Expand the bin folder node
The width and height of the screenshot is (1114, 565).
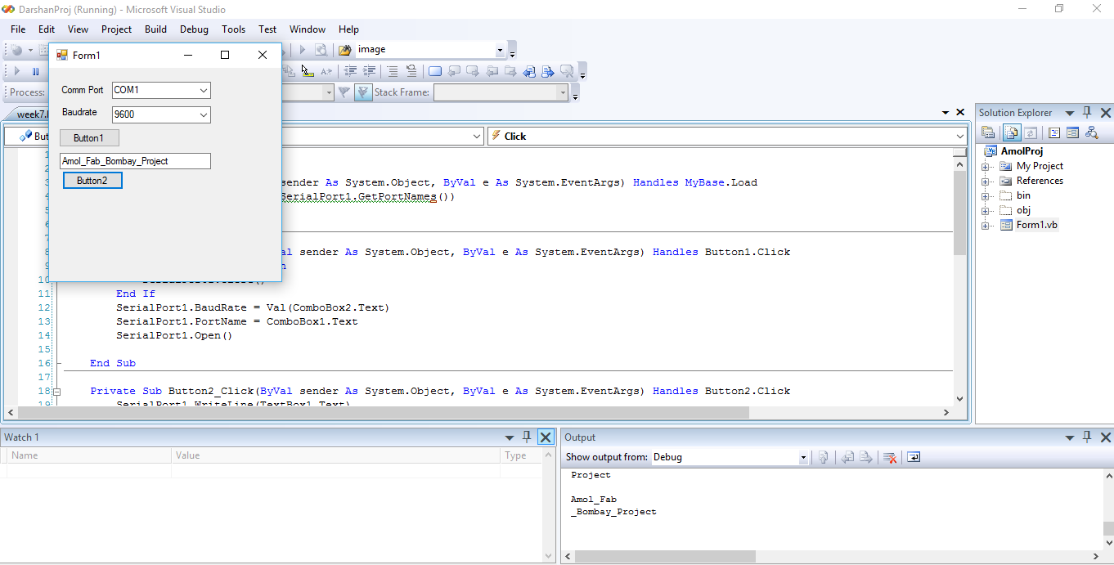click(x=986, y=196)
